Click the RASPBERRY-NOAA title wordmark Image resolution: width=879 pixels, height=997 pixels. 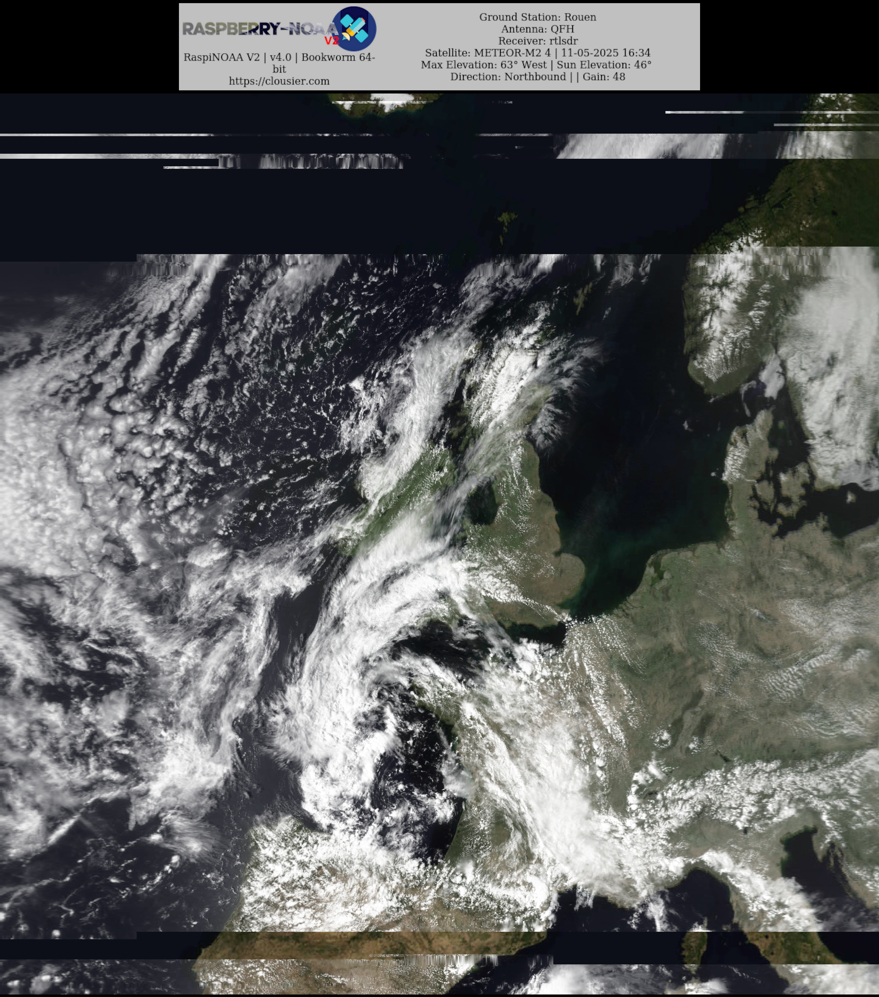260,29
